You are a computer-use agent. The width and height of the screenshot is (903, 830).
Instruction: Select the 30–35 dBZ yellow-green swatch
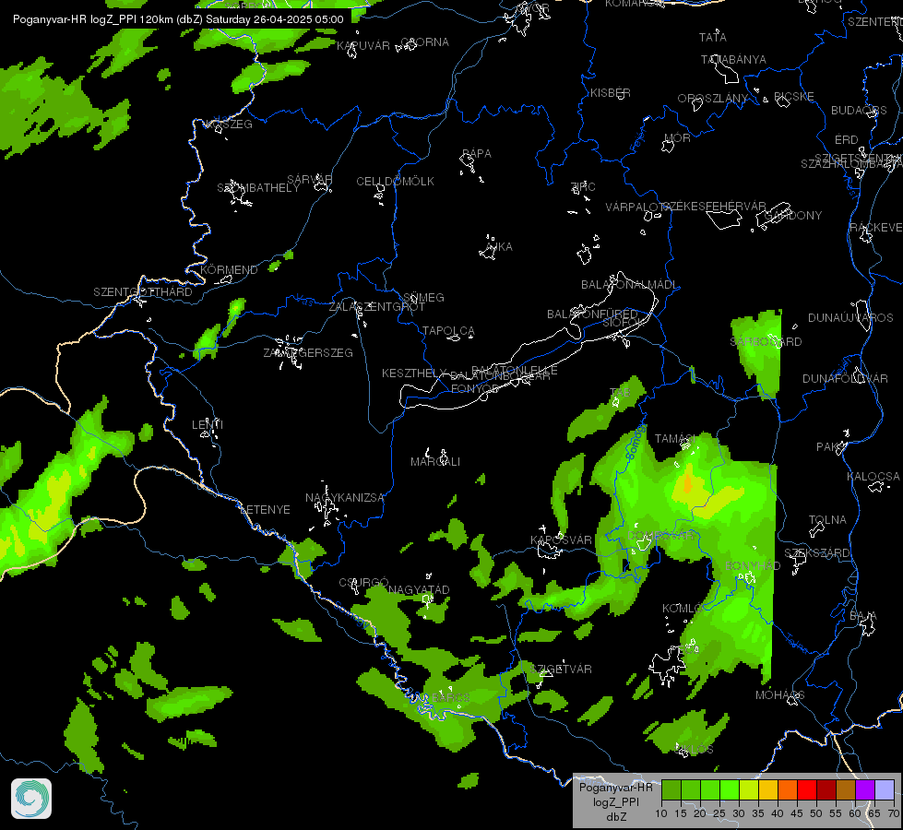(749, 789)
